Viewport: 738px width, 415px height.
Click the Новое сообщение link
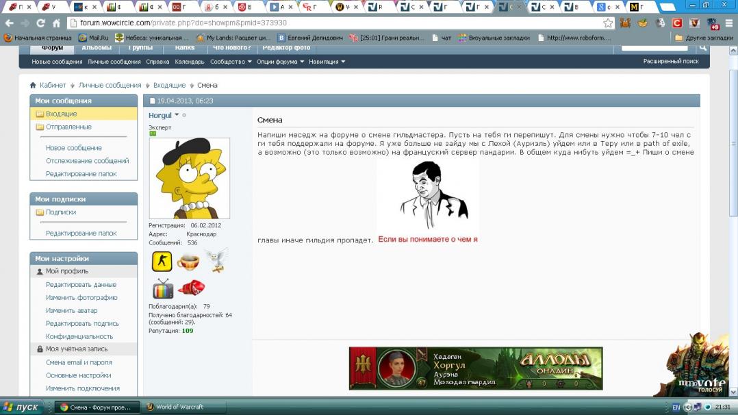[73, 148]
